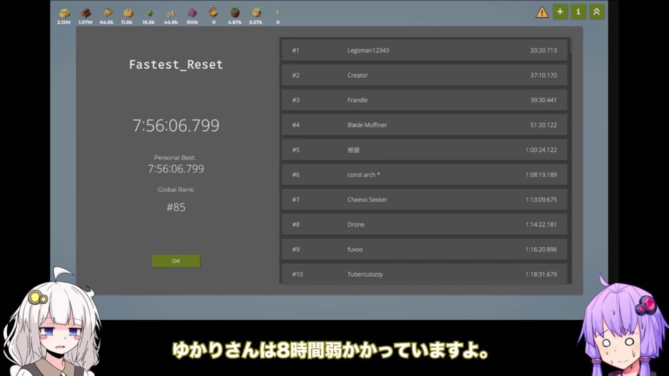Click the Cheevo Seeker leaderboard entry
The image size is (669, 376).
[424, 200]
